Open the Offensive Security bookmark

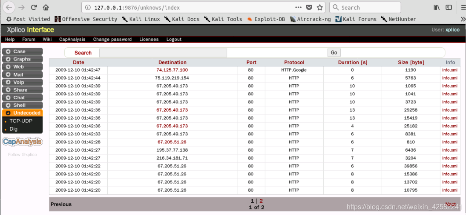[x=86, y=19]
